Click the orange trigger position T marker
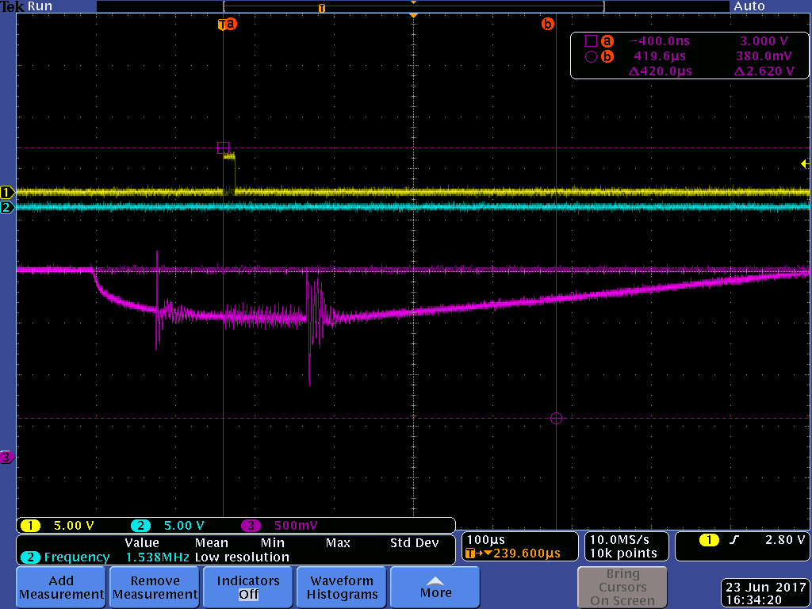This screenshot has height=609, width=812. point(322,8)
